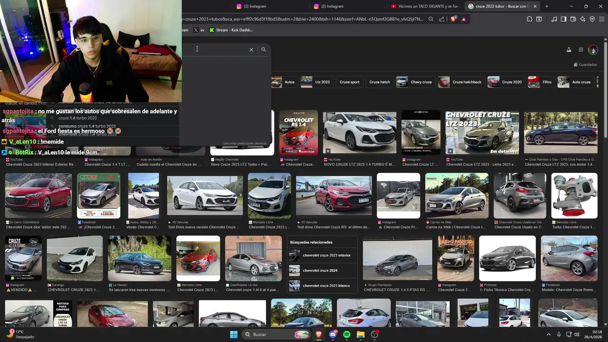Open File Explorer from the taskbar
Viewport: 608px width, 342px height.
coord(361,334)
